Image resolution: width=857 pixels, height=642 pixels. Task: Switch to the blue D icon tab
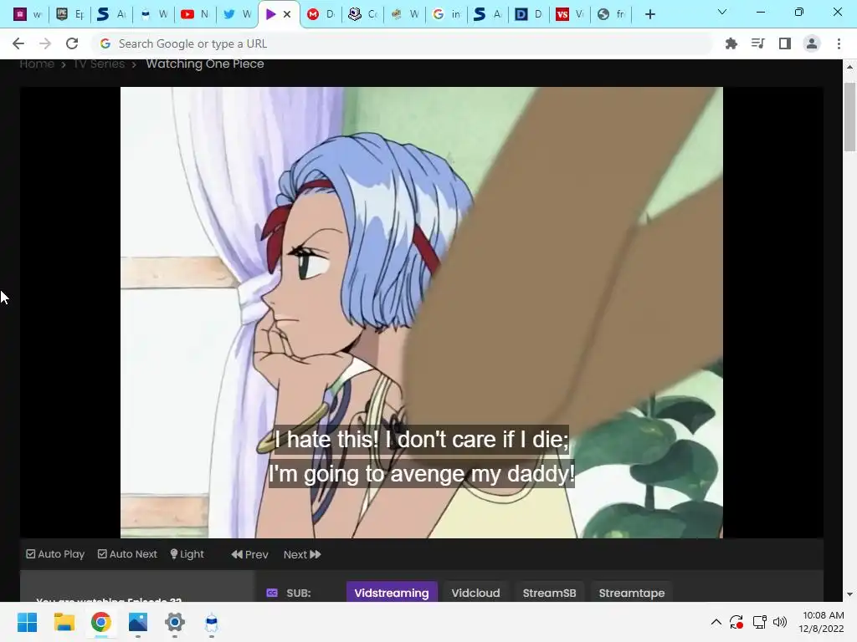tap(529, 15)
